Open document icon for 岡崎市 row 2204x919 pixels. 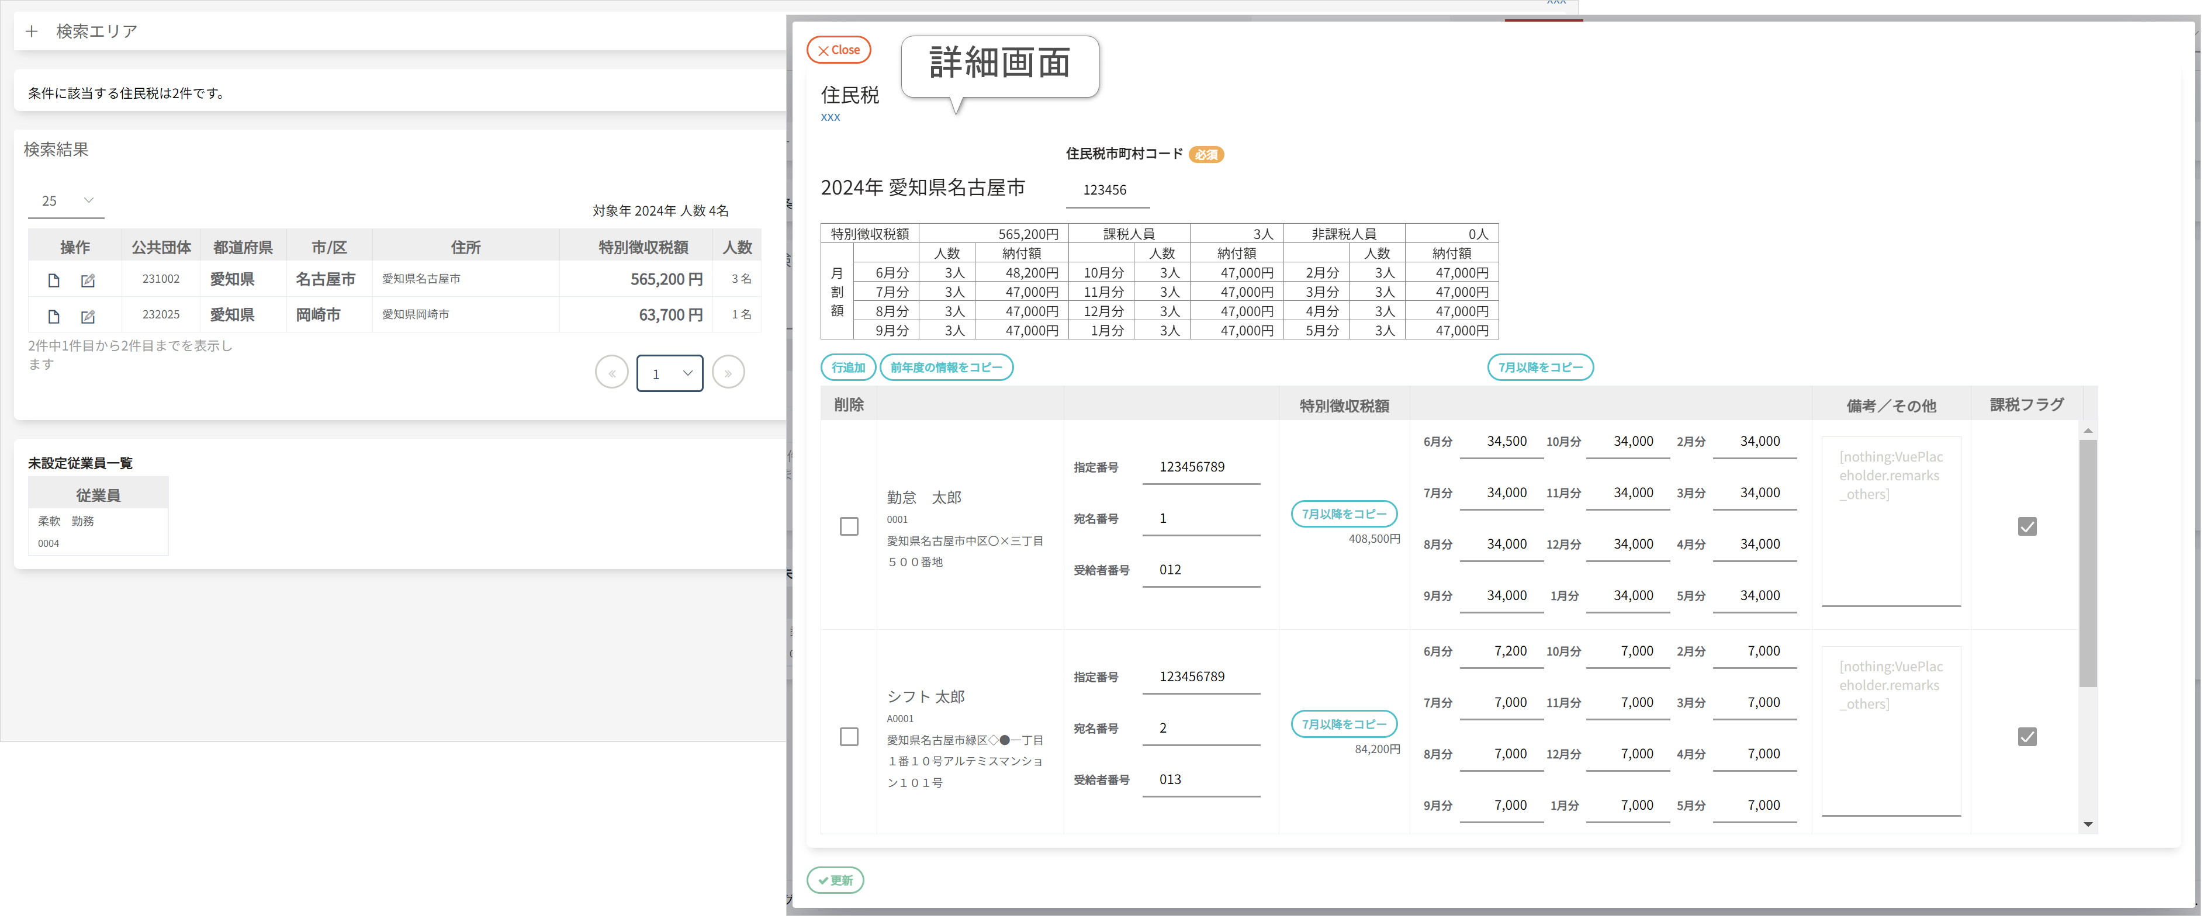click(x=54, y=316)
